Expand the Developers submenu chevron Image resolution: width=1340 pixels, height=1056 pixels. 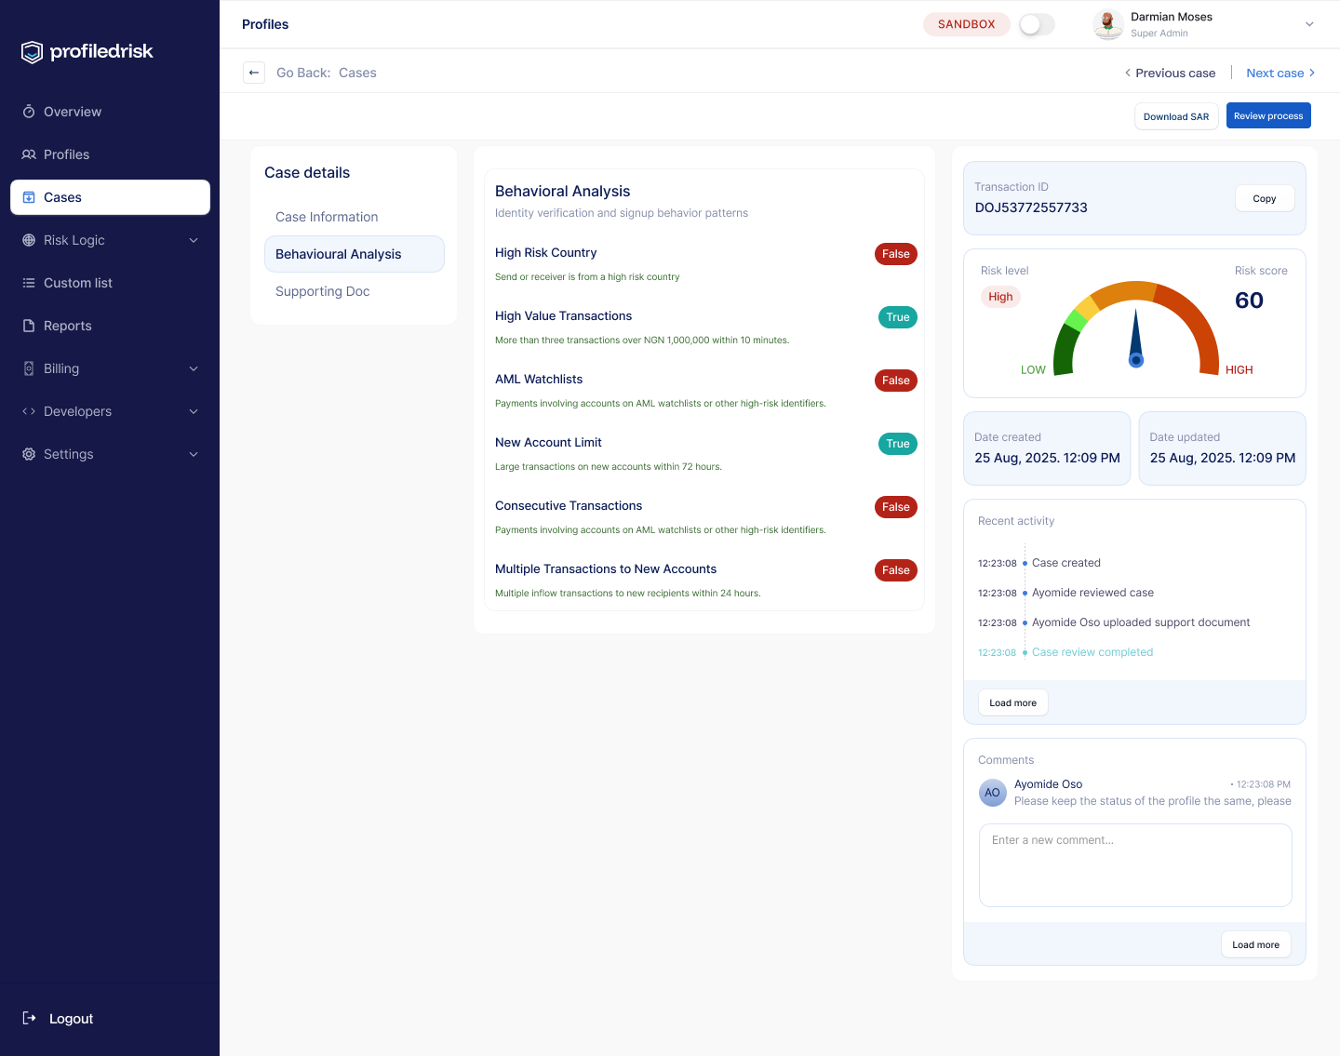pos(194,411)
